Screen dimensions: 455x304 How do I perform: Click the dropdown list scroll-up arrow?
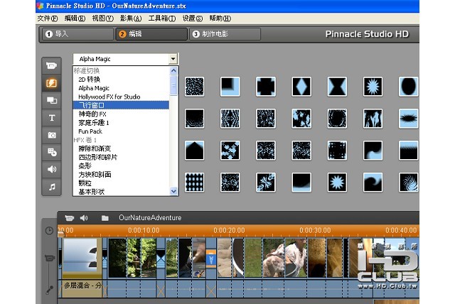[x=173, y=71]
